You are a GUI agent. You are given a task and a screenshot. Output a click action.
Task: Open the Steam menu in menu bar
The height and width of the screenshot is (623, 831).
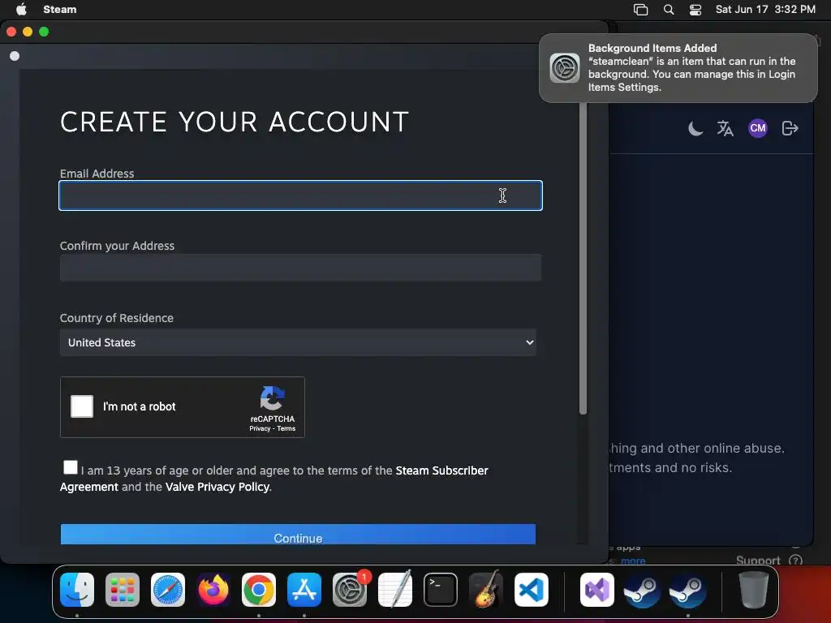coord(60,9)
